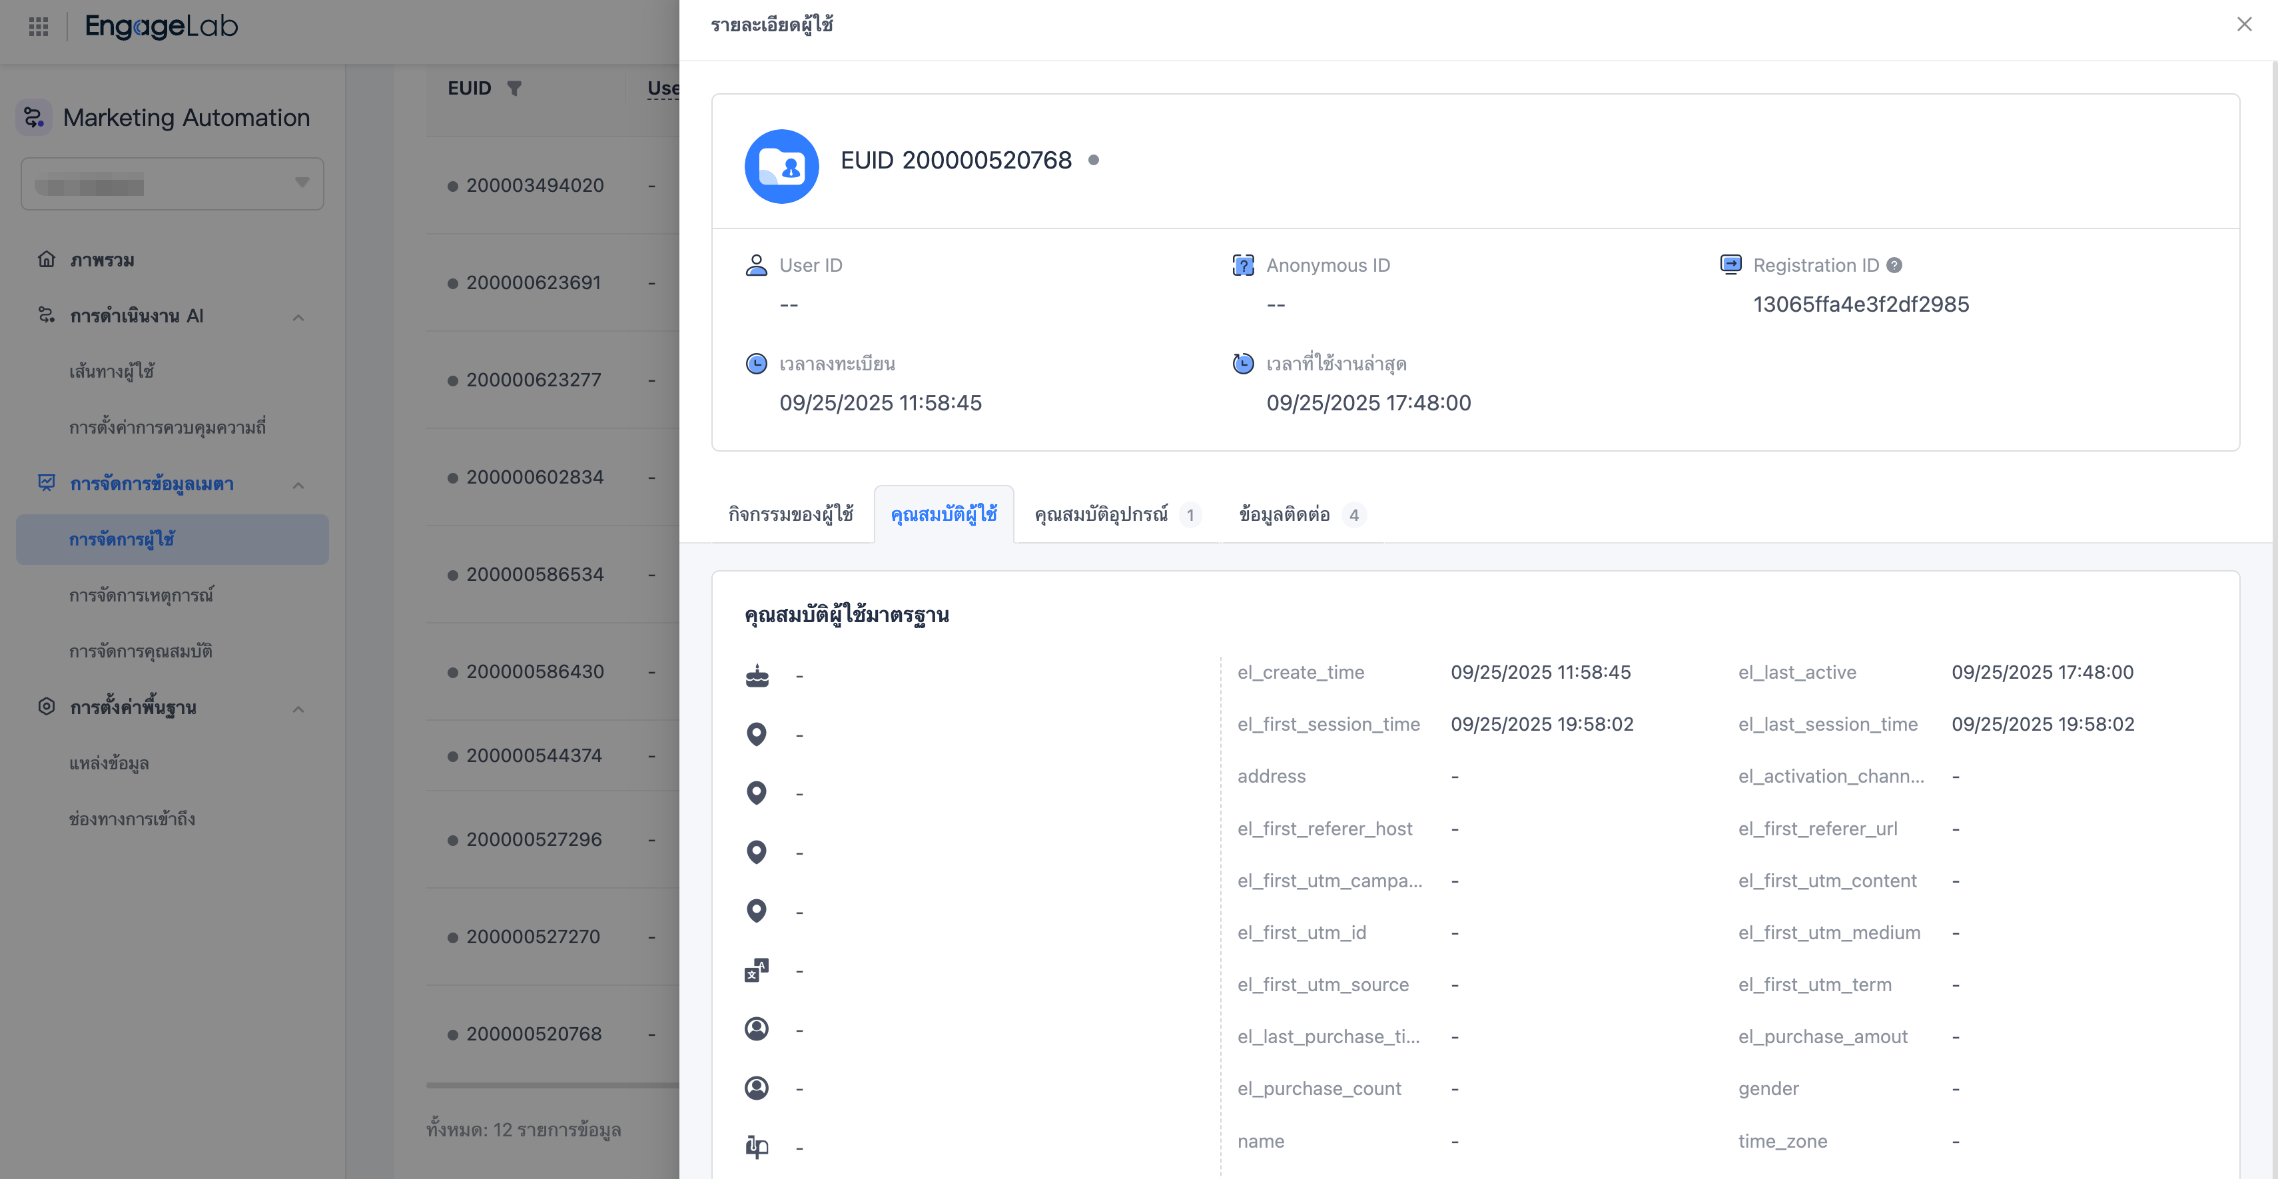
Task: Open the app grid launcher icon
Action: (x=38, y=27)
